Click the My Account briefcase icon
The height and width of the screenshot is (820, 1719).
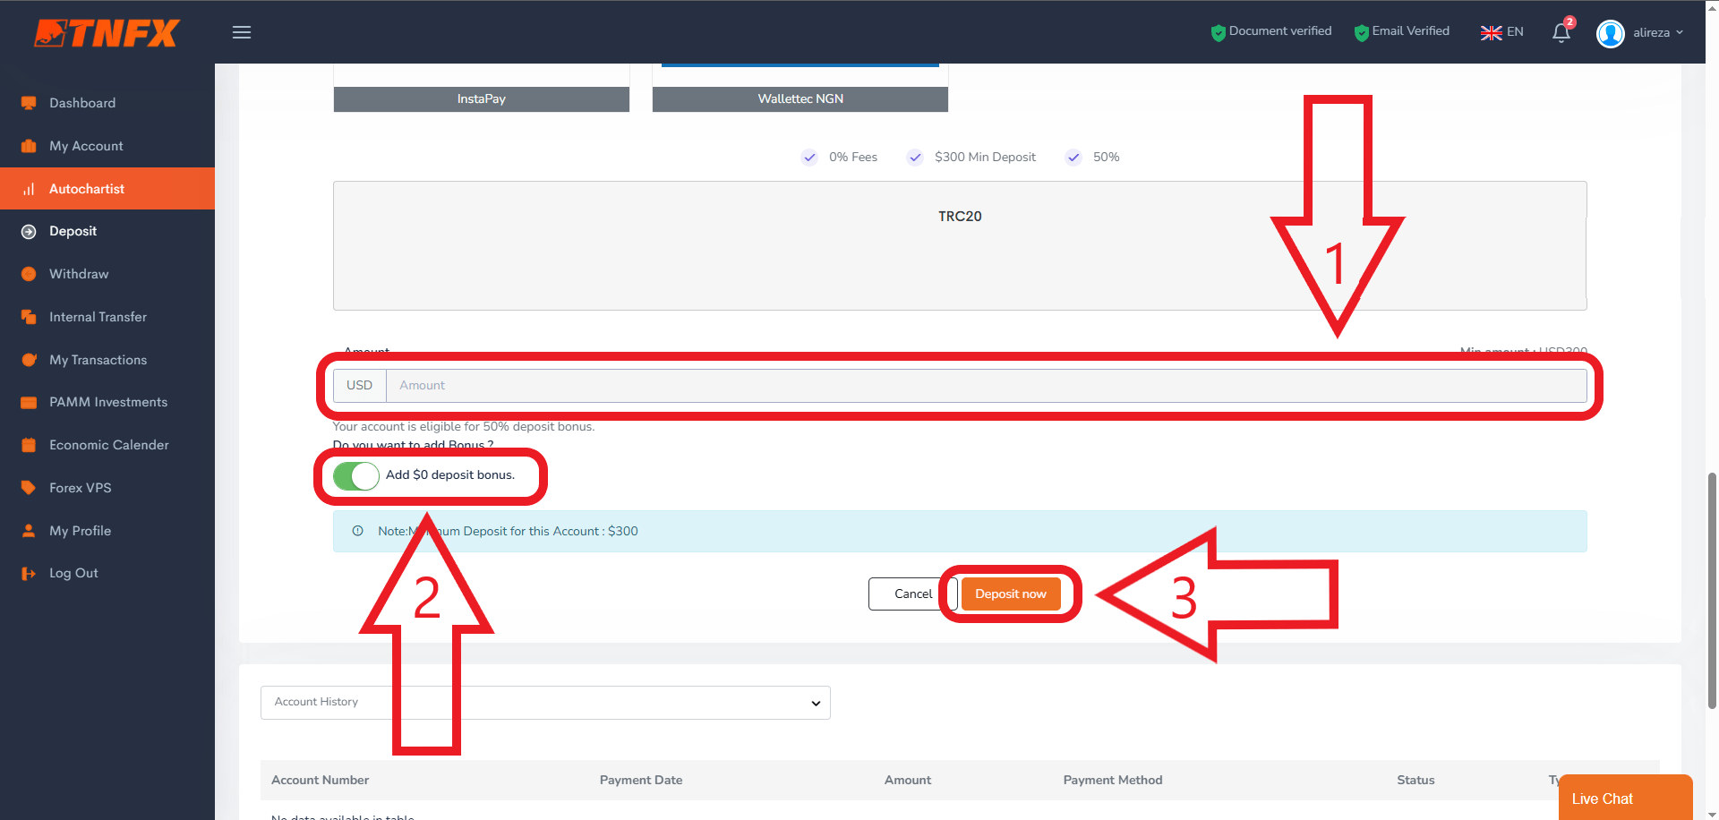click(29, 146)
